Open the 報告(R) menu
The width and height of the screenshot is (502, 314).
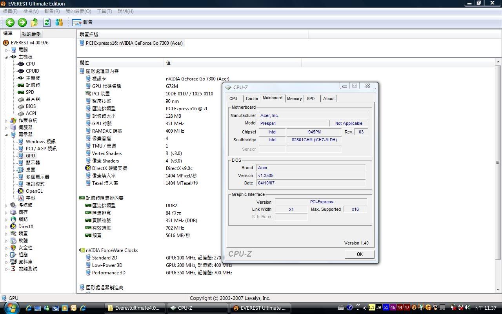(52, 11)
